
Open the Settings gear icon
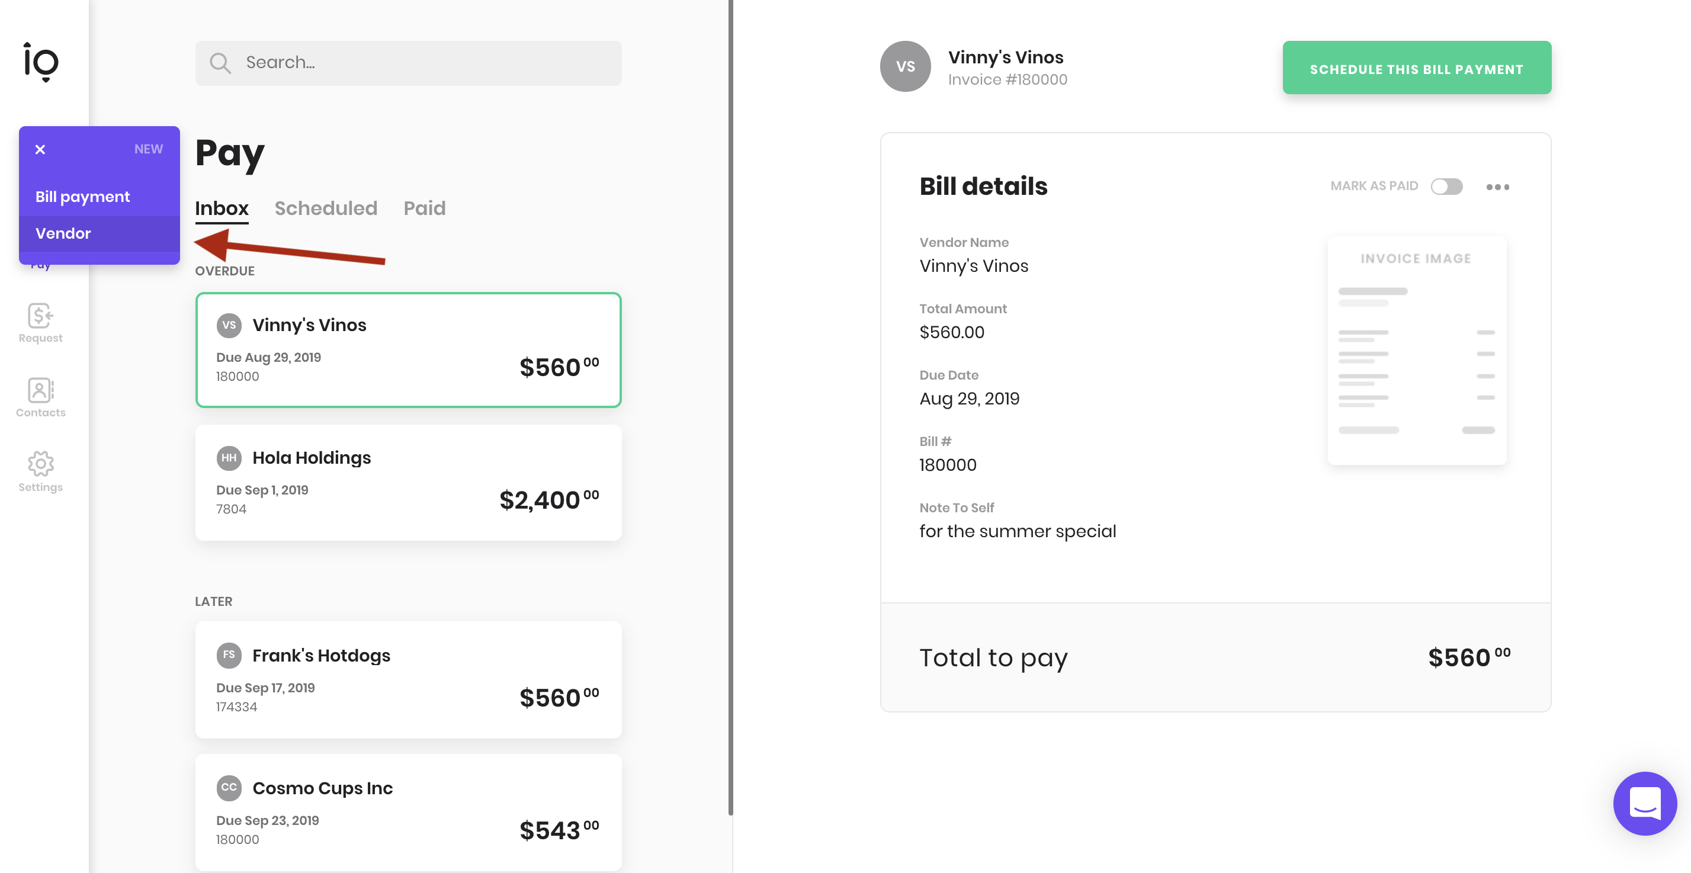[x=41, y=471]
